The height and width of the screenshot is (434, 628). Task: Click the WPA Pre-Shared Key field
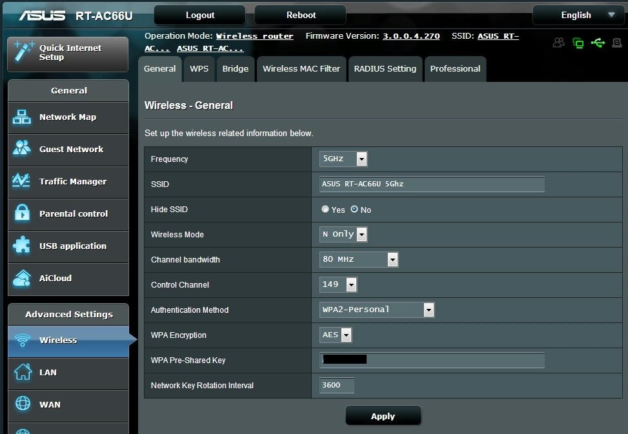click(x=432, y=360)
